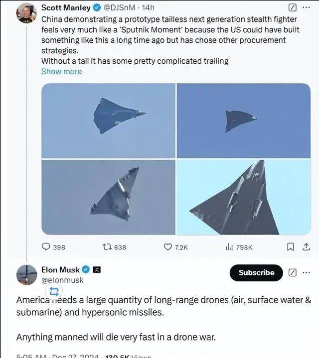
Task: Like Scott Manley's tweet with heart icon
Action: tap(168, 247)
